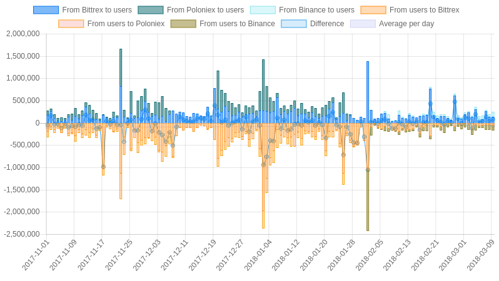This screenshot has height=281, width=499.
Task: Click the 2017-11-01 x-axis date label
Action: (x=36, y=255)
